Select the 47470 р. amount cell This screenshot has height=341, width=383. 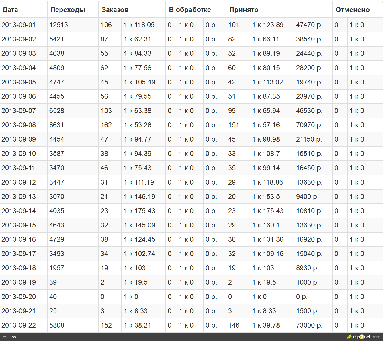[x=309, y=25]
